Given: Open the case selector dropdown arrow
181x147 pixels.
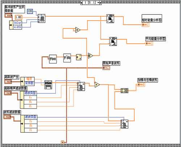Looking at the screenshot, I should (x=99, y=3).
